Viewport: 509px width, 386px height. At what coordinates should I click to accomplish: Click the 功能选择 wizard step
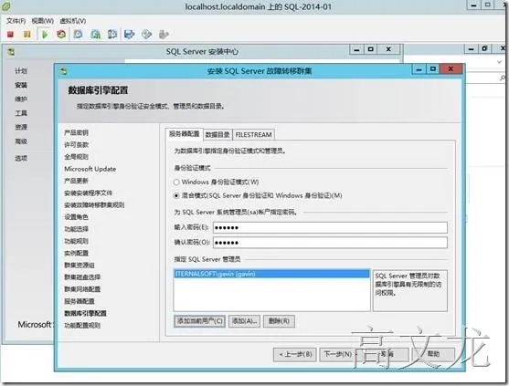point(76,229)
